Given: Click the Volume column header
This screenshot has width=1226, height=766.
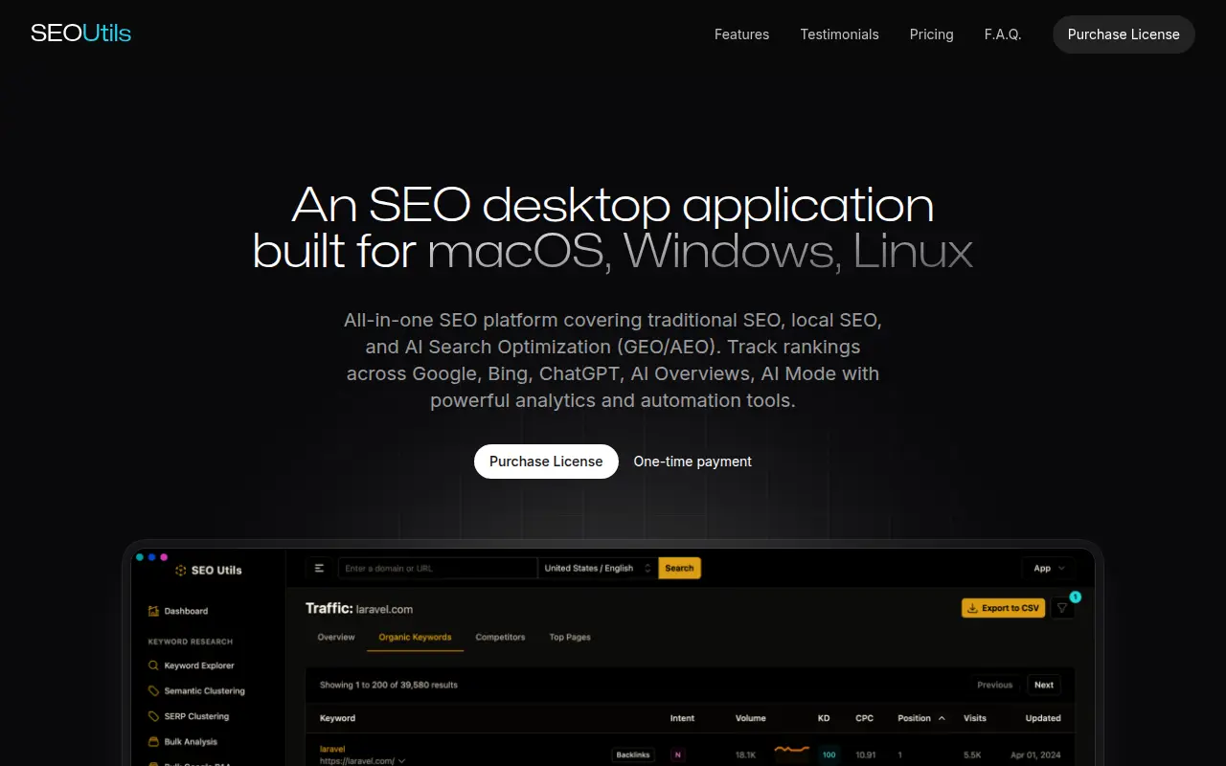Looking at the screenshot, I should tap(751, 718).
